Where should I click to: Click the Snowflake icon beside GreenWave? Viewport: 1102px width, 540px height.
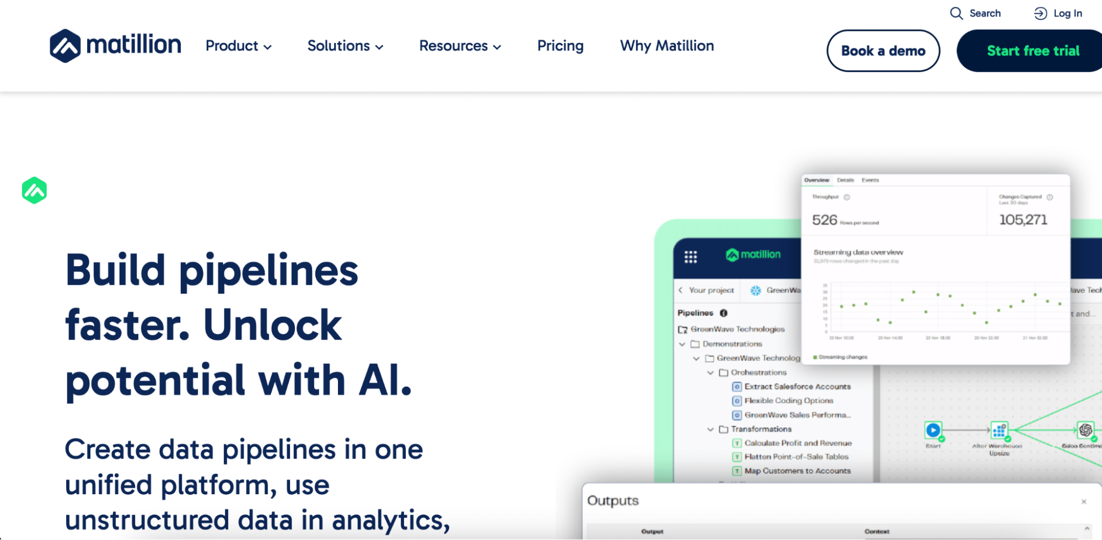click(x=756, y=290)
